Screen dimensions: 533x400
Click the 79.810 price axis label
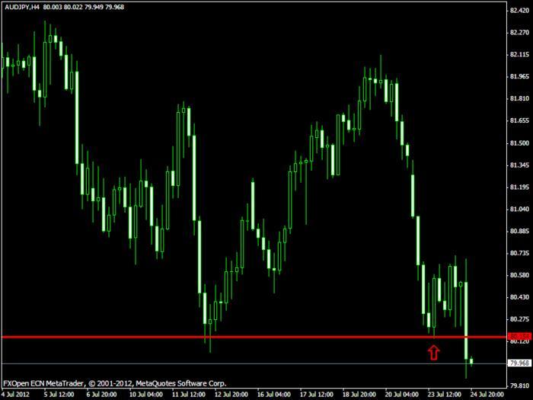(520, 386)
